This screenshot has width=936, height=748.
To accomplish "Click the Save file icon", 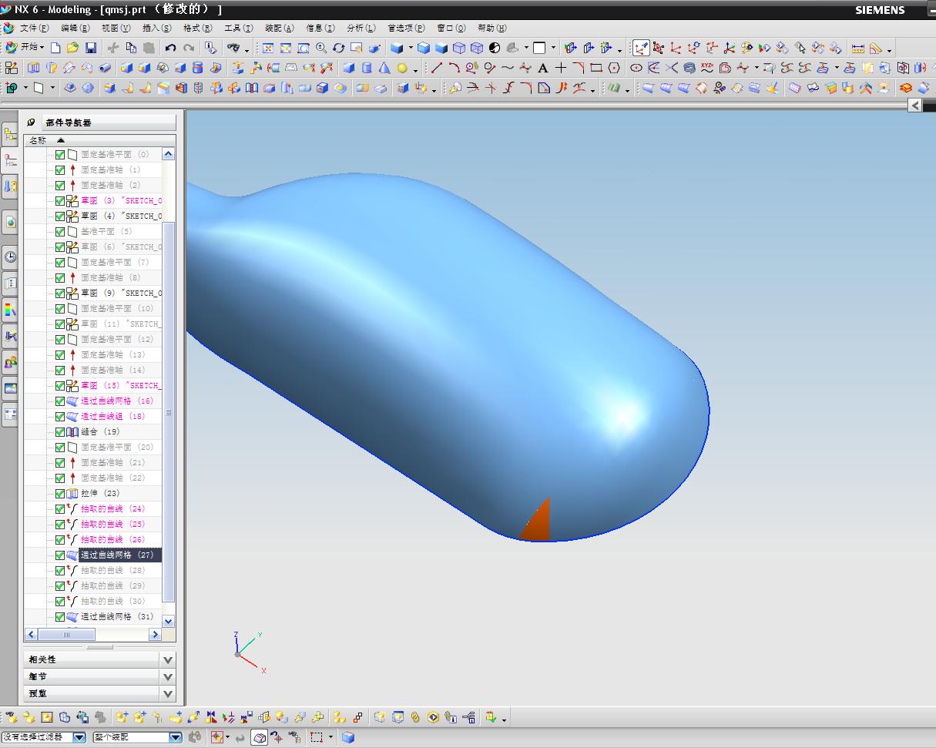I will (x=91, y=48).
